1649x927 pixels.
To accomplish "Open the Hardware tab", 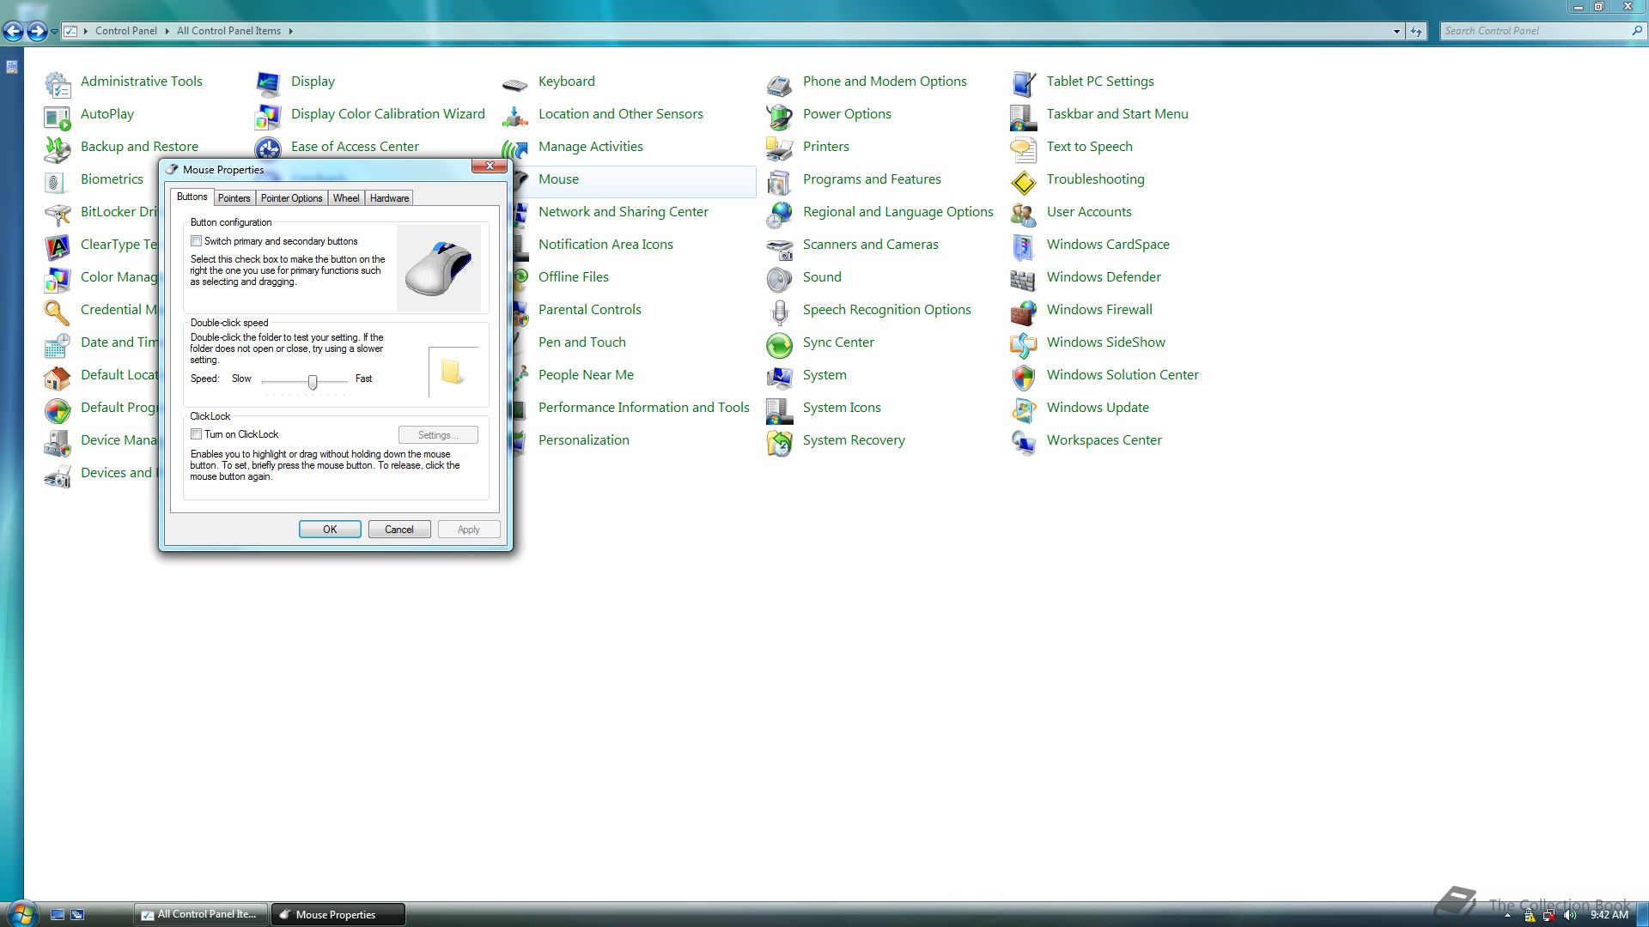I will click(389, 198).
